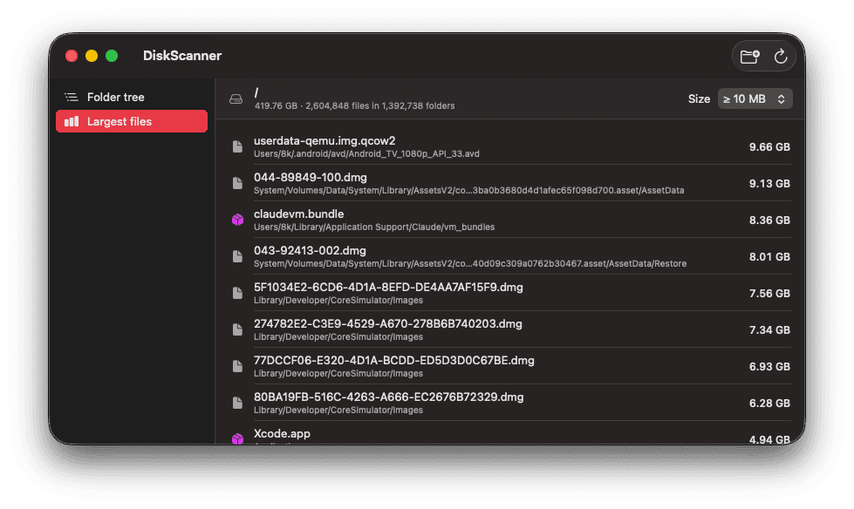The height and width of the screenshot is (509, 854).
Task: Click the purple package icon for claudevm.bundle
Action: click(x=237, y=220)
